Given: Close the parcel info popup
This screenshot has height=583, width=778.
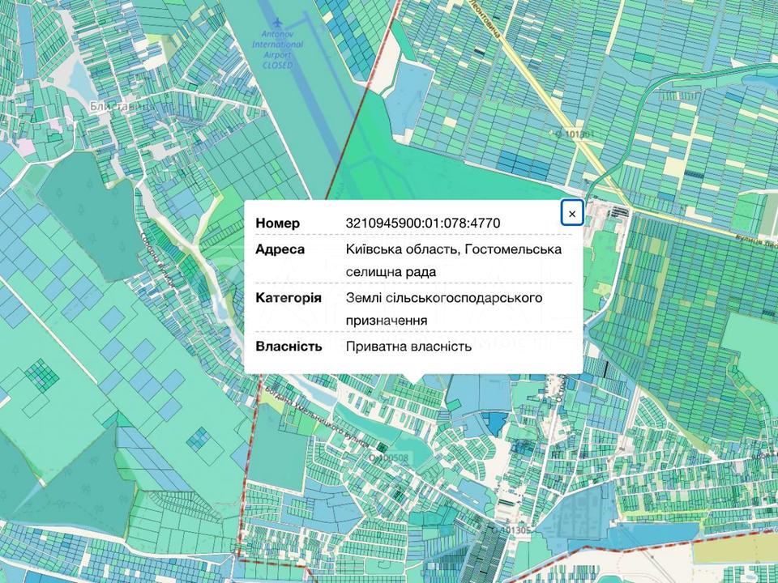Looking at the screenshot, I should 572,213.
